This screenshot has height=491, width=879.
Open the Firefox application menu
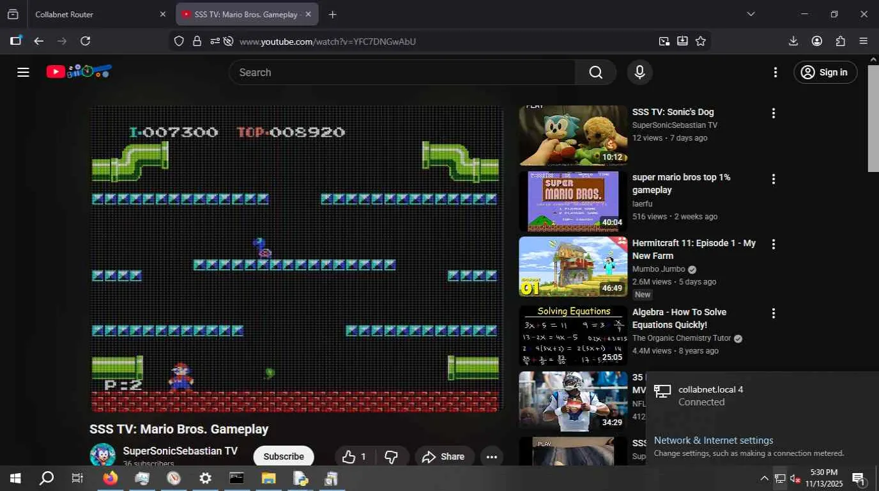864,41
